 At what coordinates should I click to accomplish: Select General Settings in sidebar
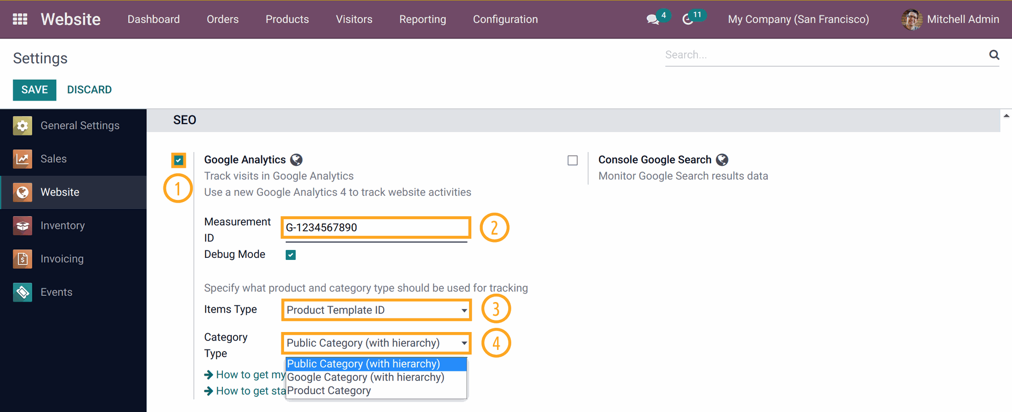pos(73,126)
